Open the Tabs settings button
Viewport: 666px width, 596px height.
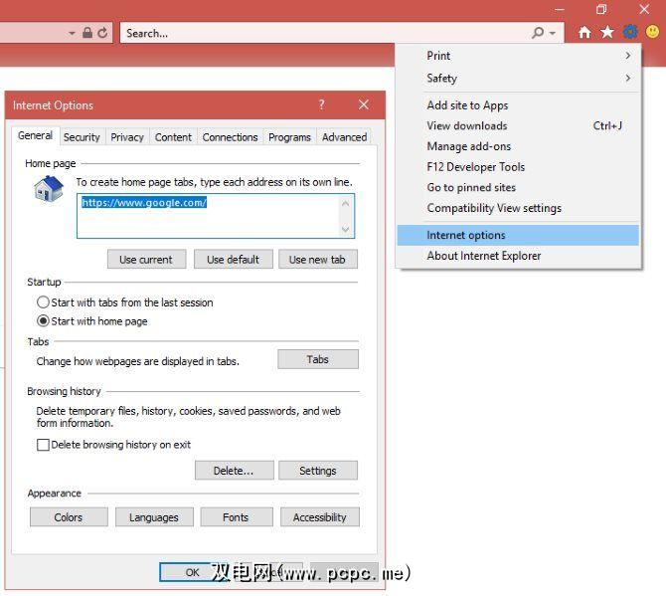318,359
